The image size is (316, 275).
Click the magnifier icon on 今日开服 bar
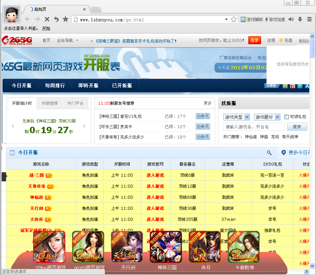tap(269, 153)
